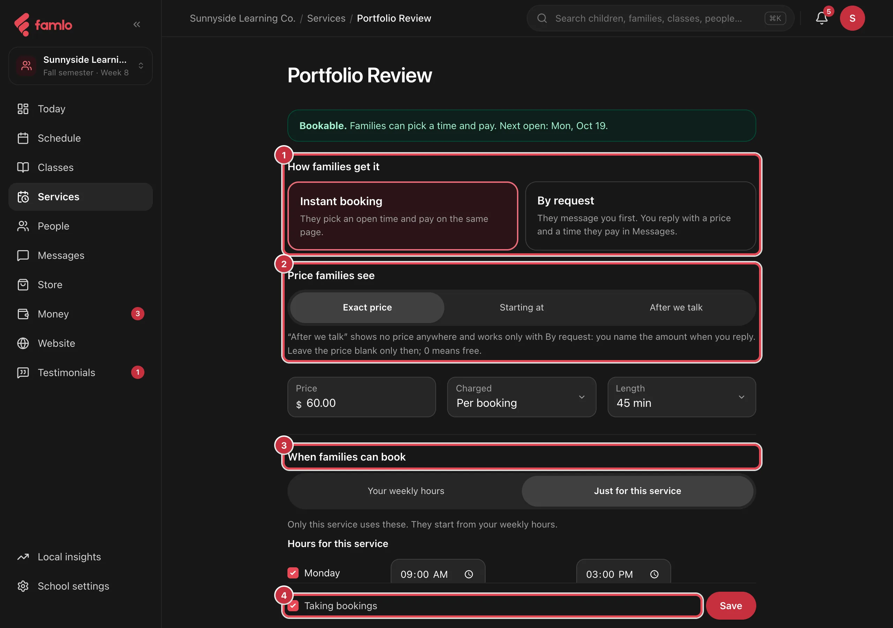The height and width of the screenshot is (628, 893).
Task: Go to Services breadcrumb link
Action: (x=326, y=18)
